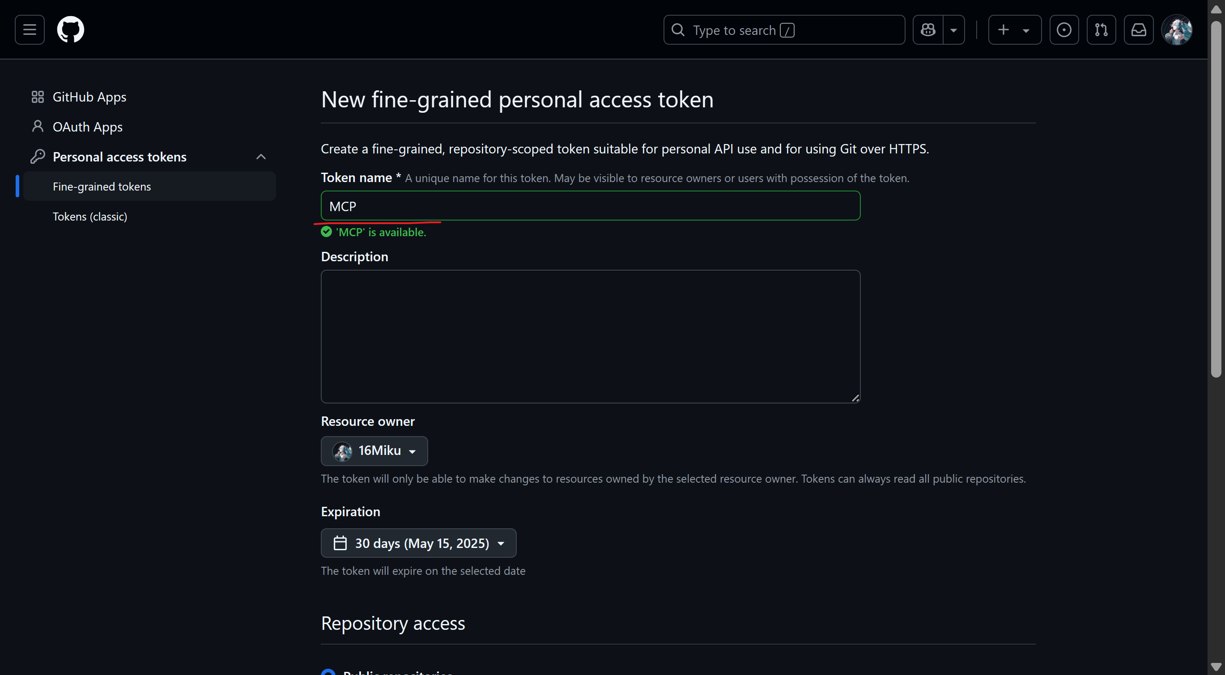Open the notifications inbox icon
Image resolution: width=1225 pixels, height=675 pixels.
pos(1139,30)
